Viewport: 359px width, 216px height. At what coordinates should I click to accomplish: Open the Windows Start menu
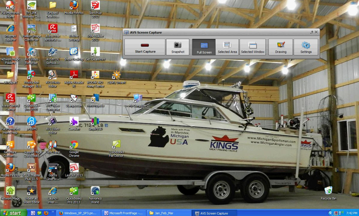(12, 213)
